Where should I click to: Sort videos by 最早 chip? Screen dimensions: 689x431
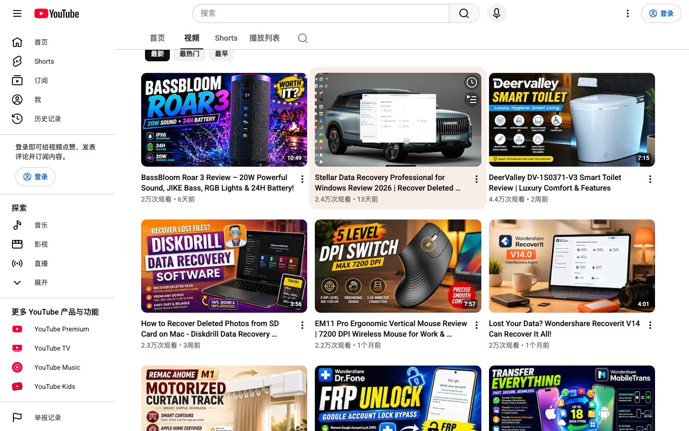click(222, 54)
